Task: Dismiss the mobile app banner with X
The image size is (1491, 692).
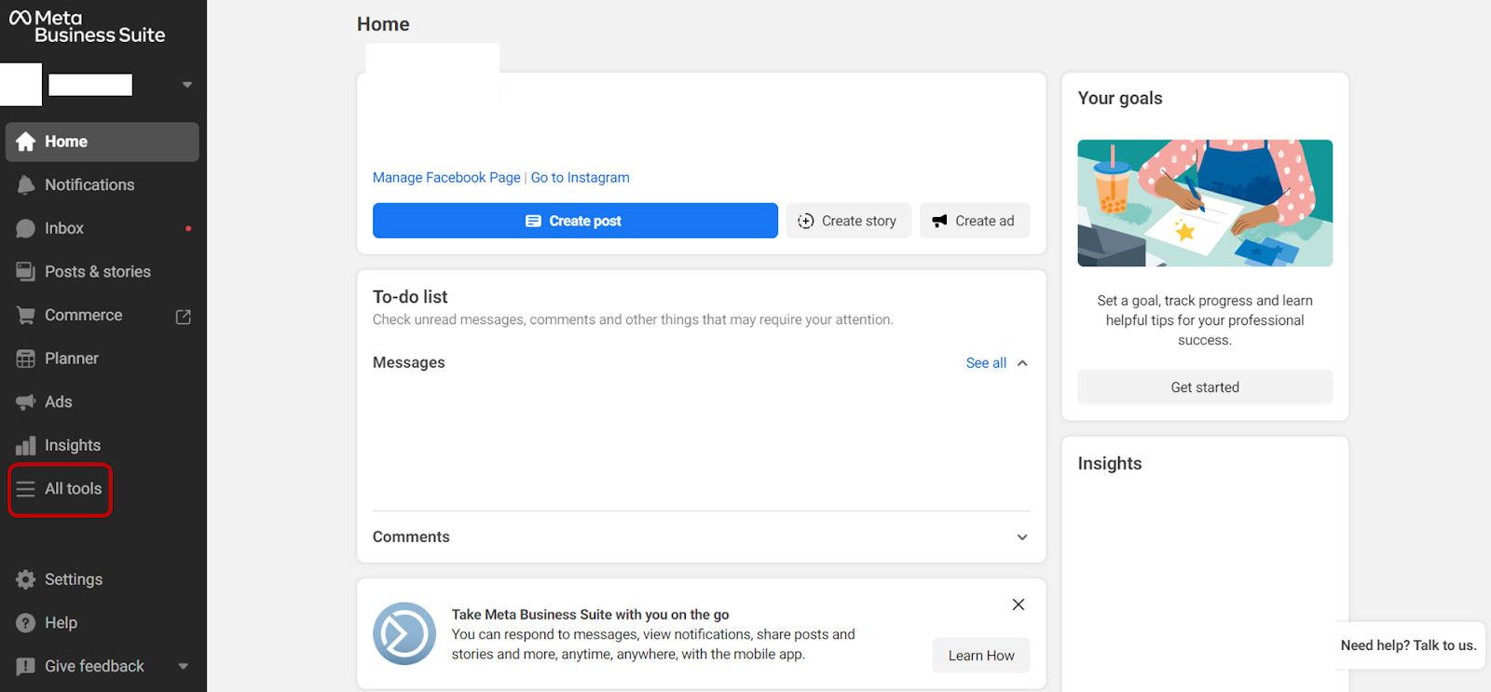Action: click(x=1019, y=604)
